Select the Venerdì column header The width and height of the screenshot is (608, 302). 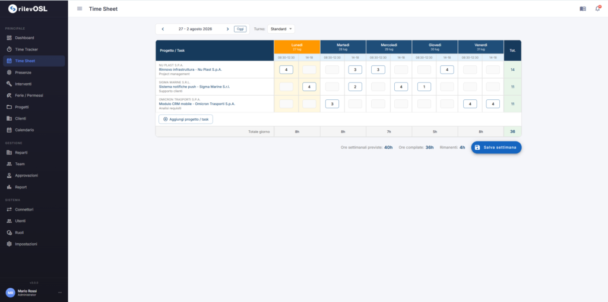point(481,47)
